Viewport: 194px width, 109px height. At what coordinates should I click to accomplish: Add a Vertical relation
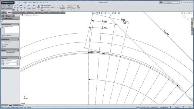5,44
